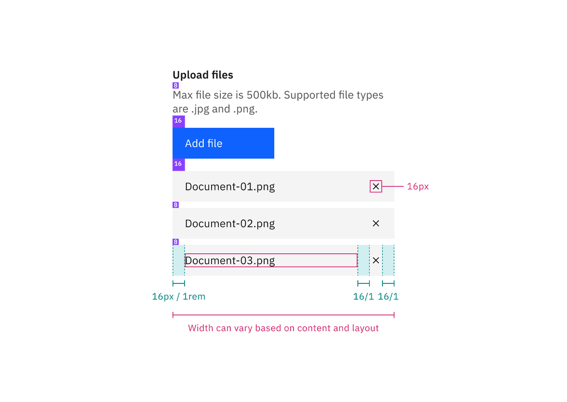Select the Document-01.png filename text

point(230,186)
